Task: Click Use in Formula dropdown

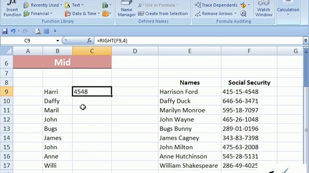Action: click(x=158, y=5)
